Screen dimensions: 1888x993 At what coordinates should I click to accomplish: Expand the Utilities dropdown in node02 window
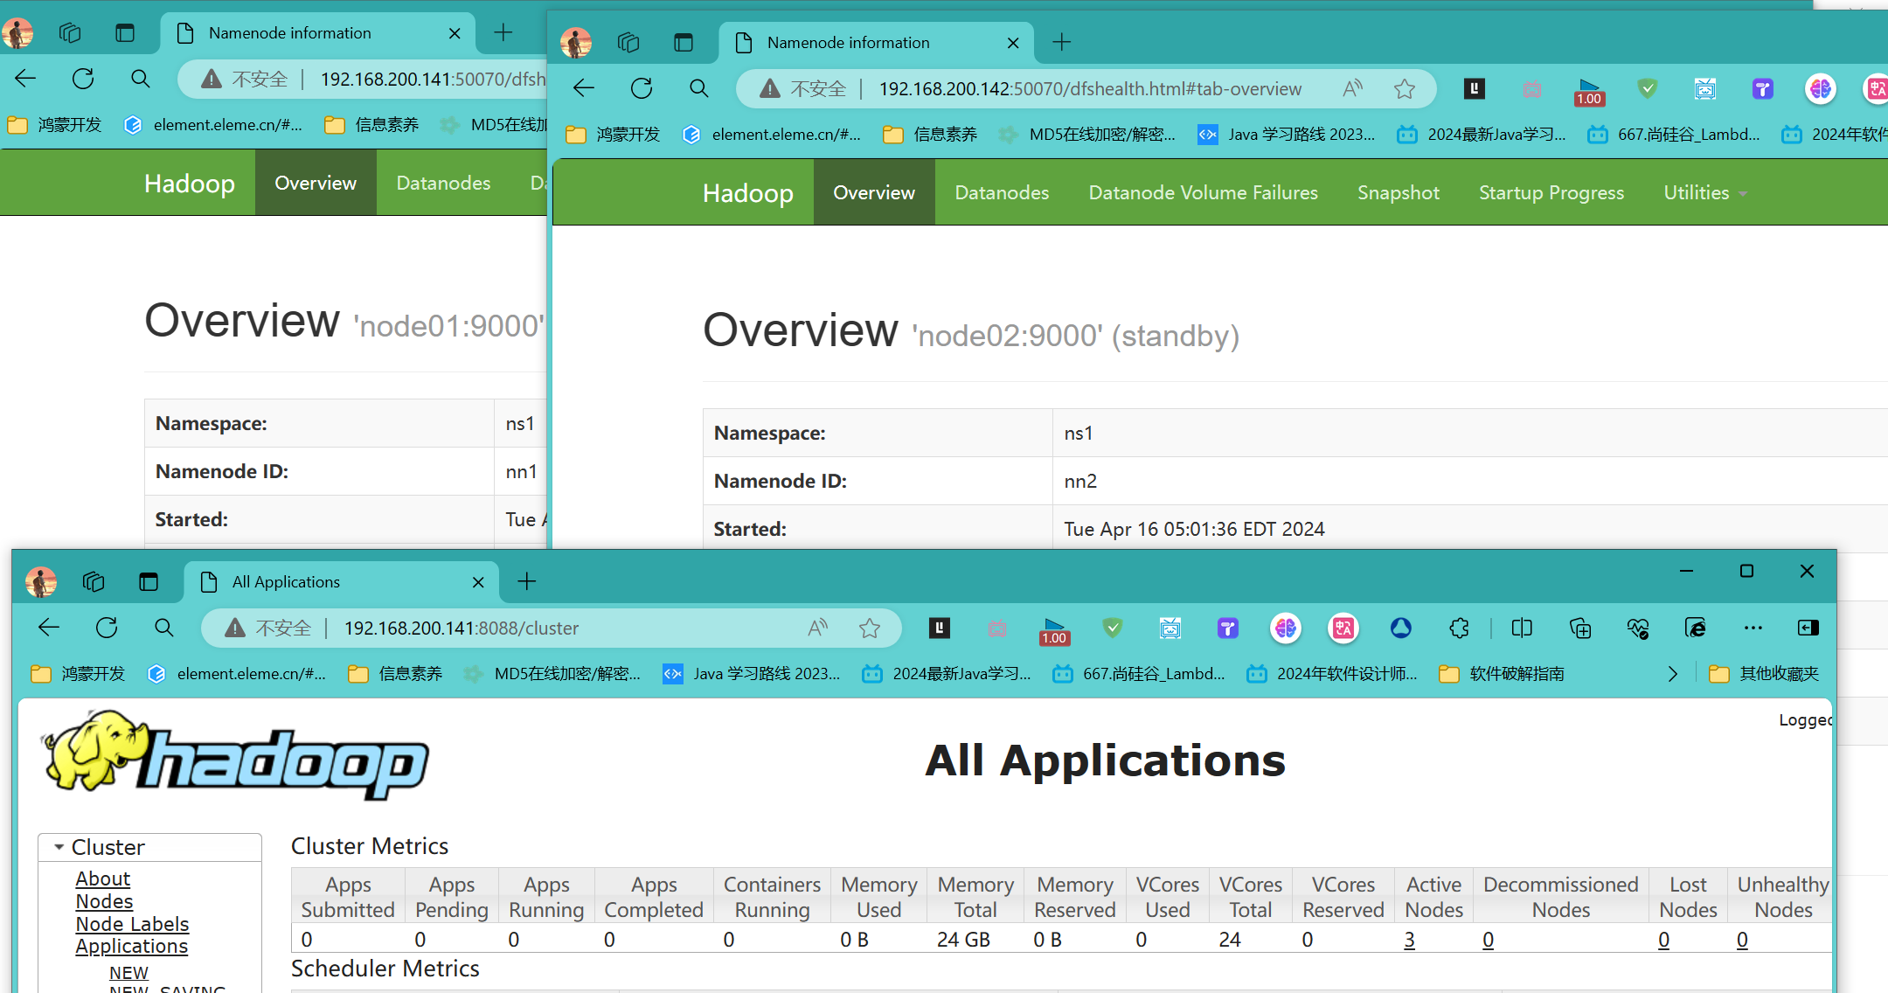coord(1704,192)
